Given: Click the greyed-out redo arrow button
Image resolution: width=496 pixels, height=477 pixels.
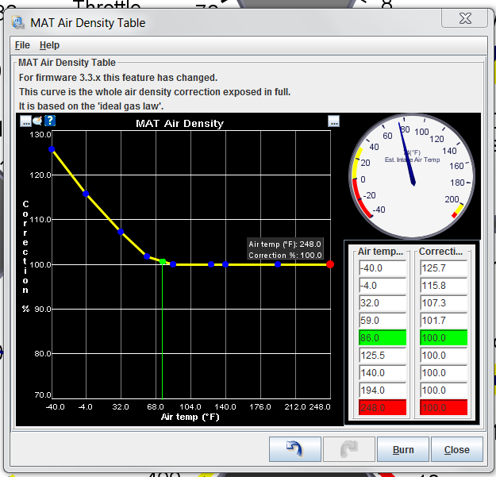Looking at the screenshot, I should coord(347,449).
